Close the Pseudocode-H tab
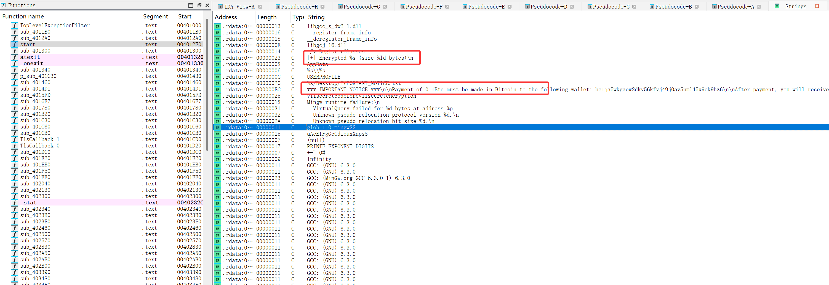 322,6
